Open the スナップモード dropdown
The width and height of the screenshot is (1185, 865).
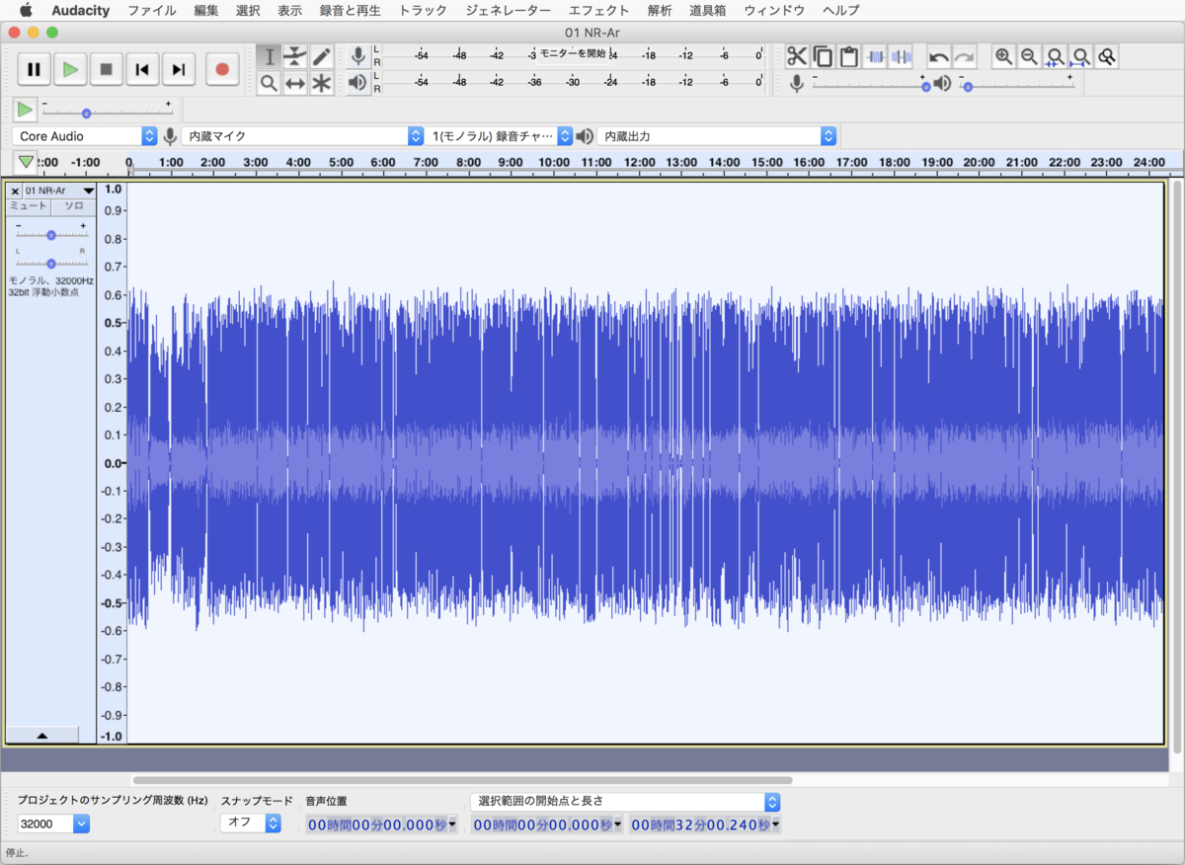tap(251, 823)
